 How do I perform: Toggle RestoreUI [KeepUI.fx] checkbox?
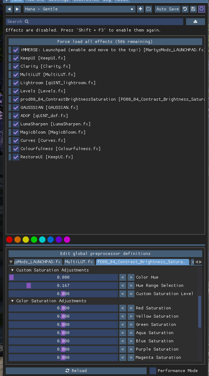pyautogui.click(x=16, y=157)
